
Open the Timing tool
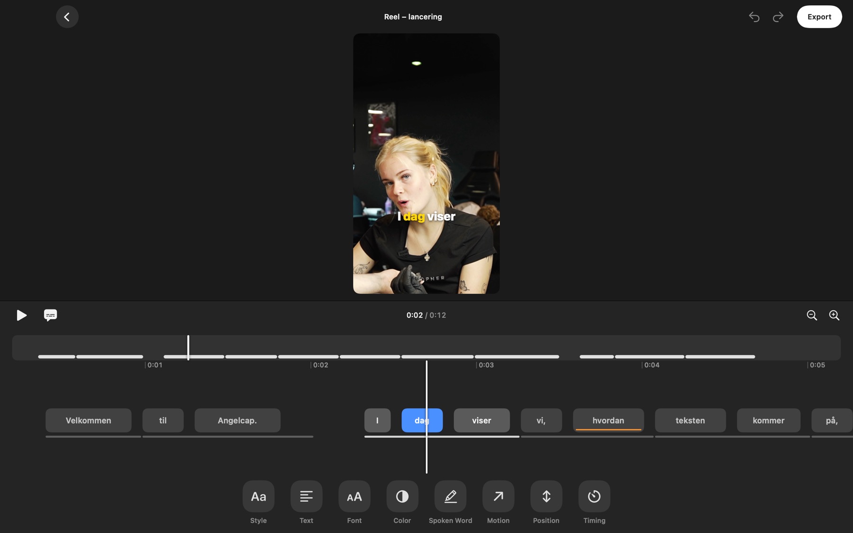pyautogui.click(x=594, y=496)
